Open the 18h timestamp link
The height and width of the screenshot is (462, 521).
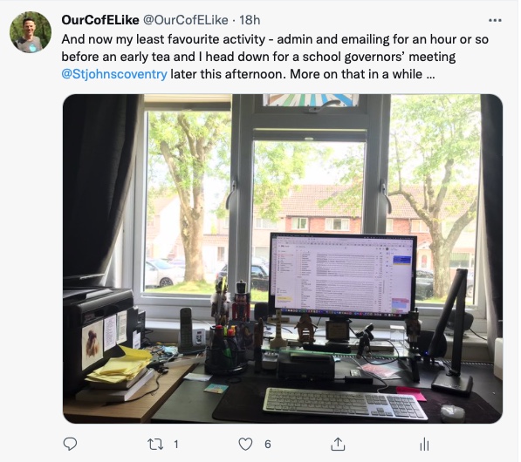pyautogui.click(x=250, y=20)
